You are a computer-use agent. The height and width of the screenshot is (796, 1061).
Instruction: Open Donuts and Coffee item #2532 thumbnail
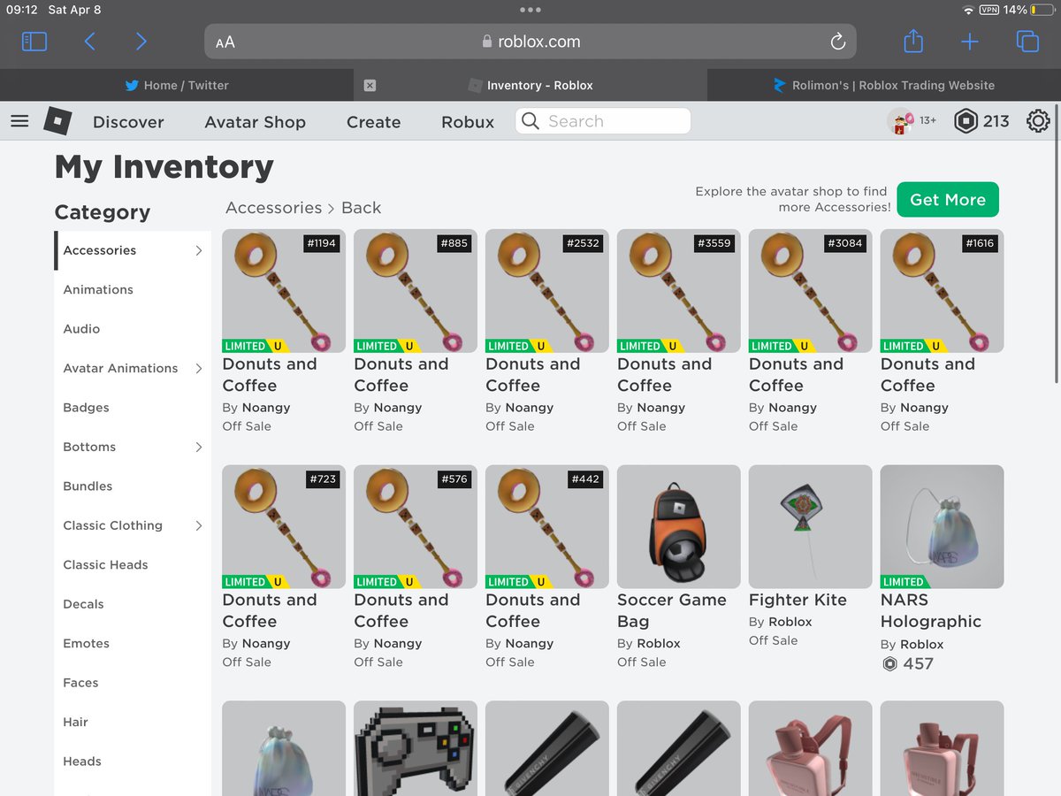547,291
